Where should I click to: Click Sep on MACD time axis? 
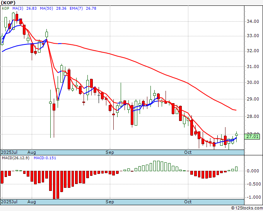[110, 202]
